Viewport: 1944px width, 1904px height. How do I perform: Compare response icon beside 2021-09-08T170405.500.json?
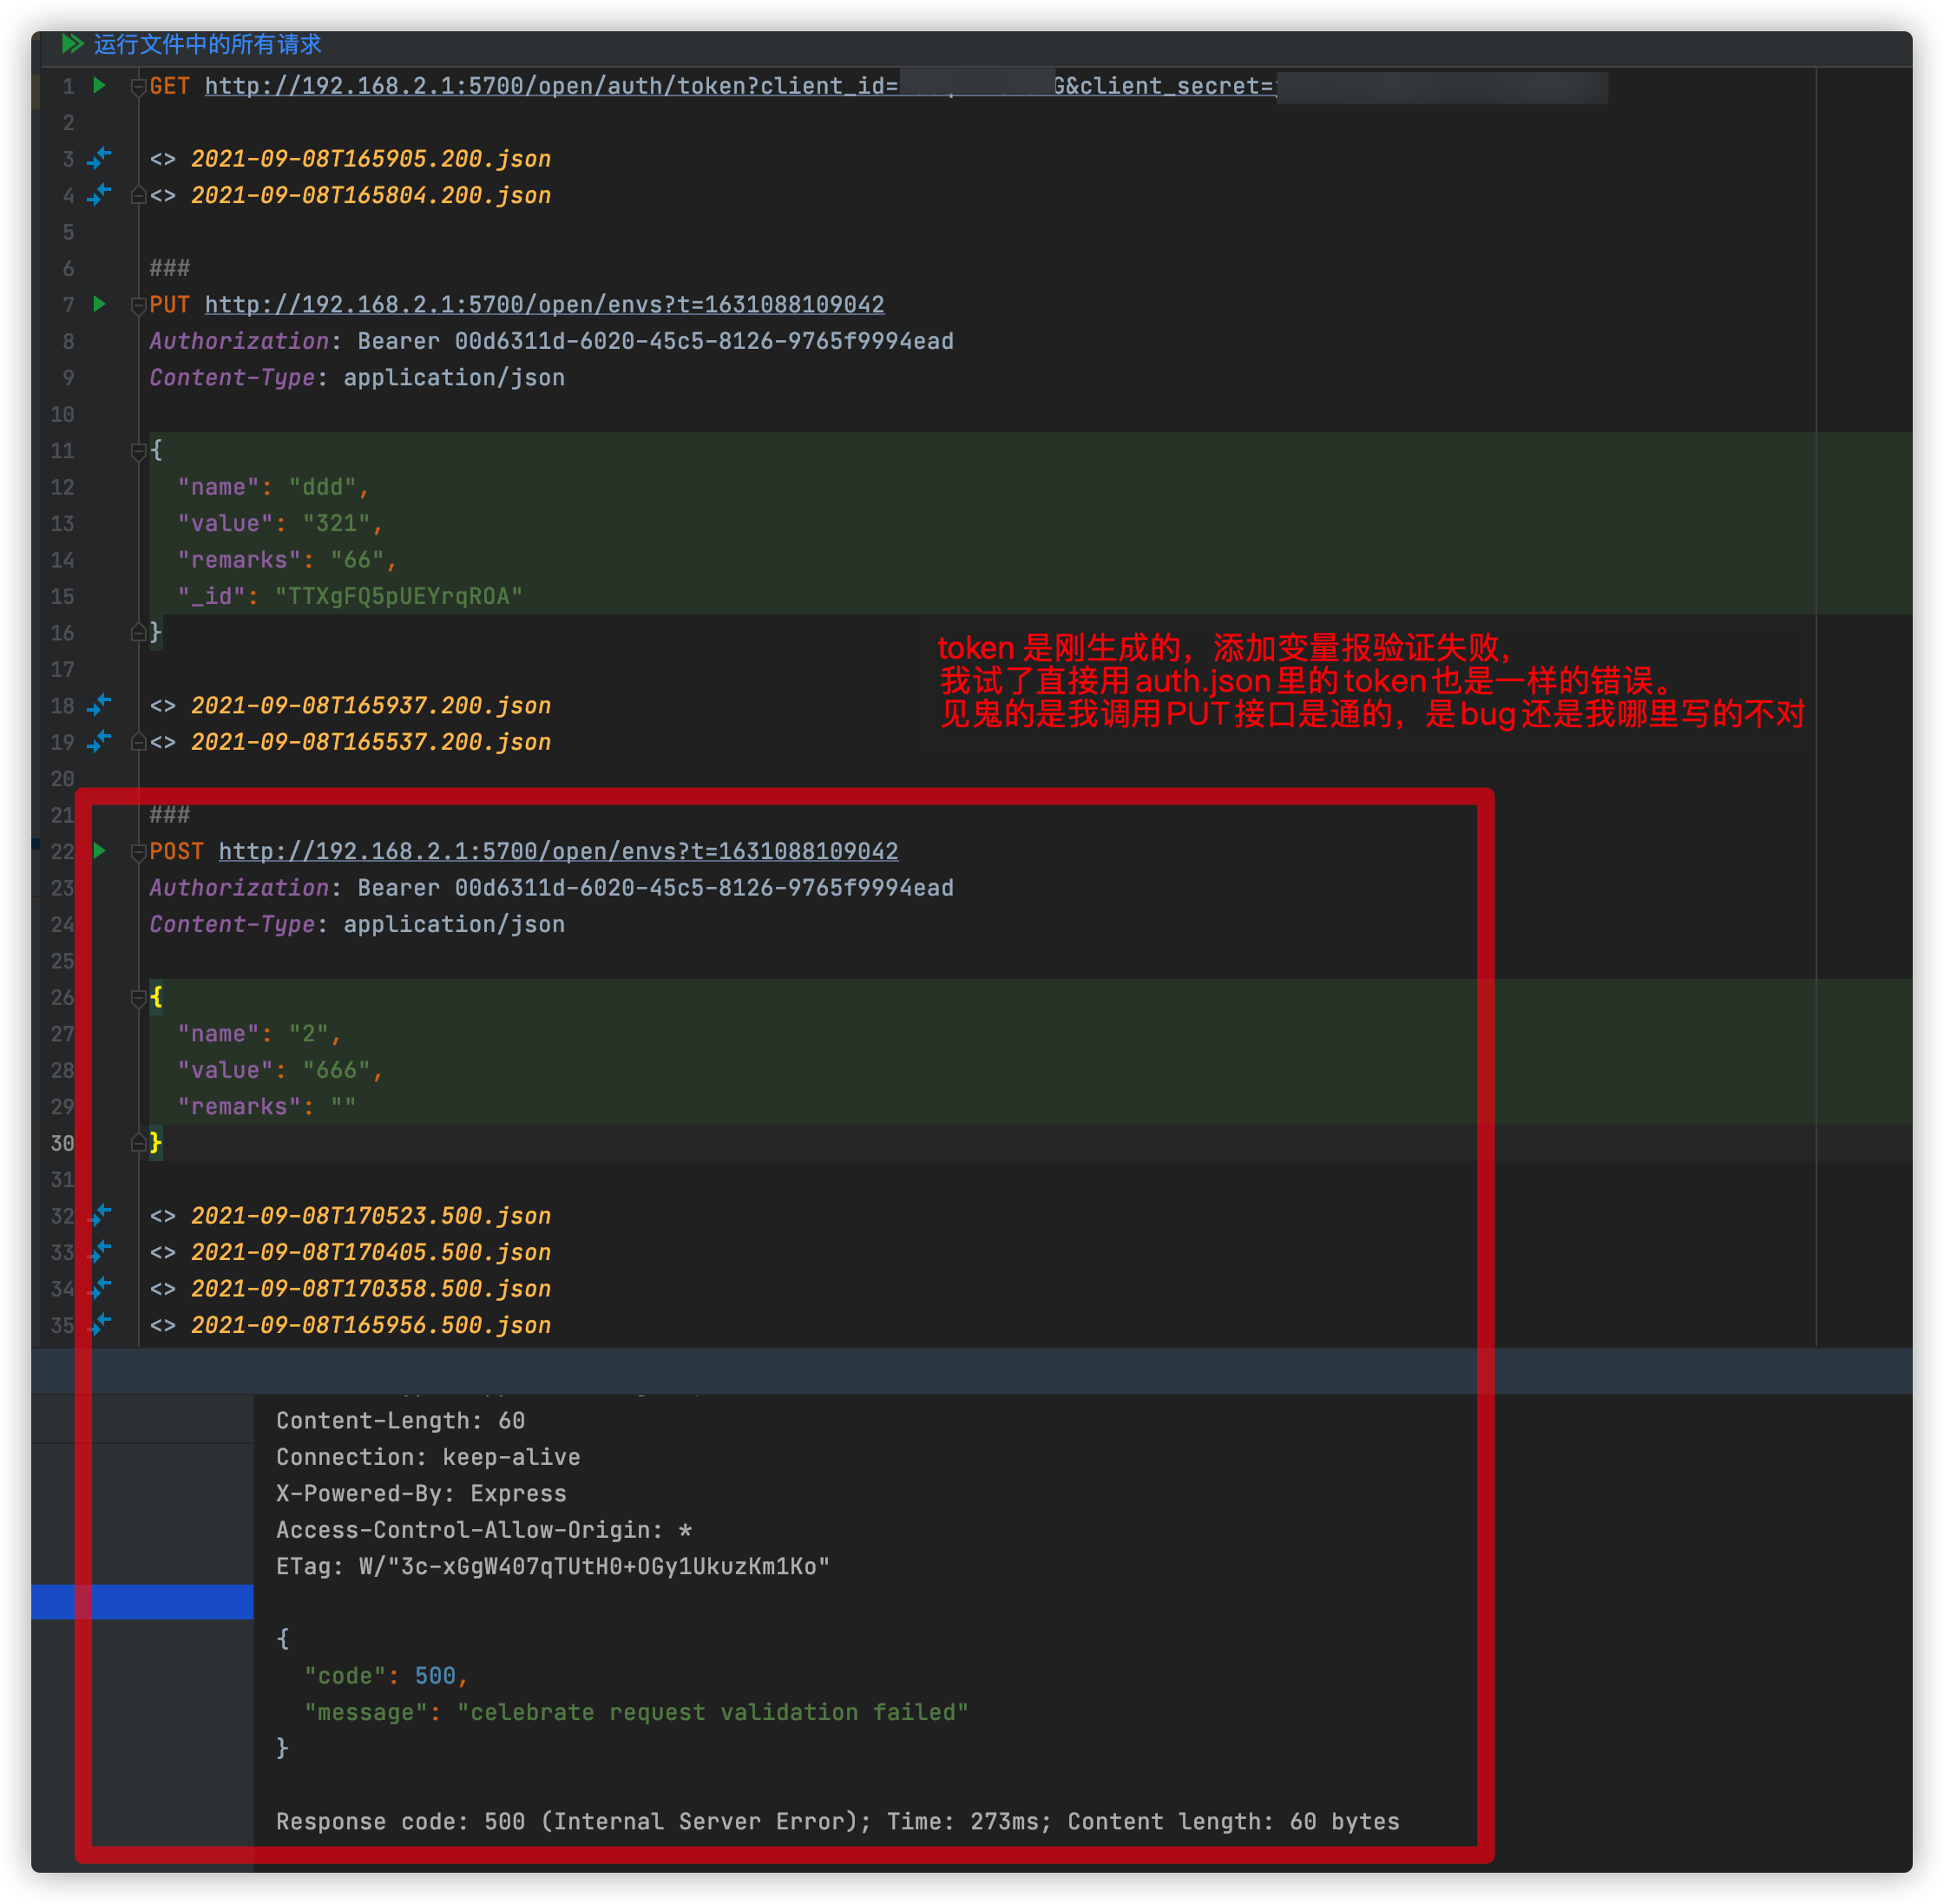pyautogui.click(x=100, y=1251)
